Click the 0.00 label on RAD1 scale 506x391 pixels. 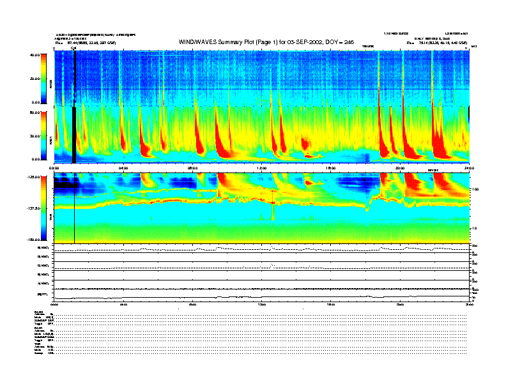coord(36,159)
